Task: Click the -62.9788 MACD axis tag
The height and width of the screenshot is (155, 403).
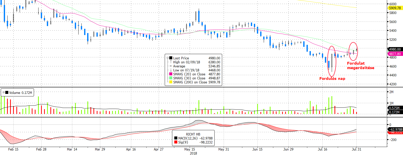Action: pos(395,129)
